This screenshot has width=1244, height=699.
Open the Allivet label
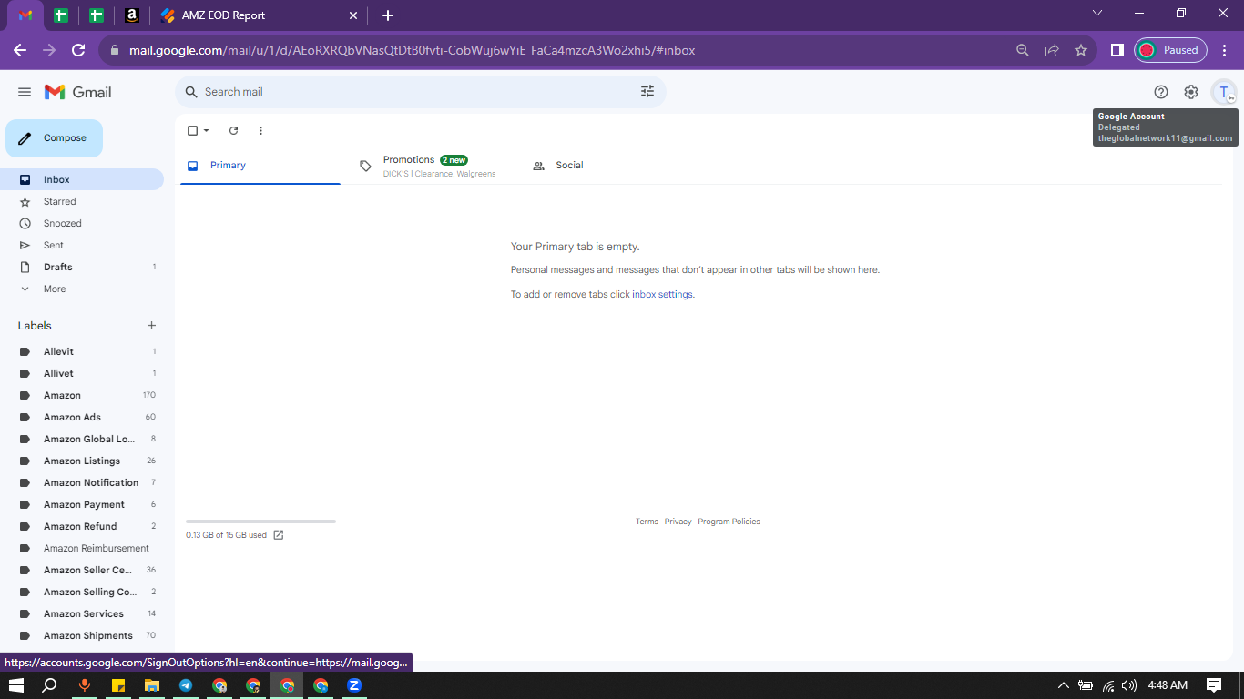click(82, 373)
